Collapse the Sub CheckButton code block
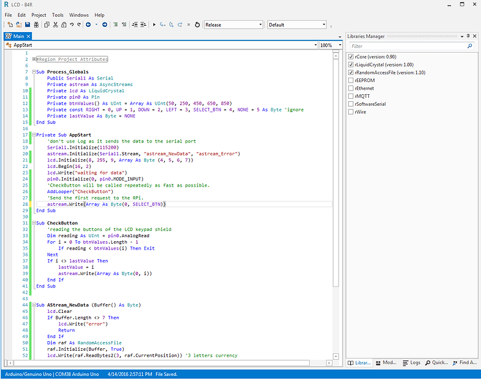Image resolution: width=481 pixels, height=379 pixels. tap(33, 223)
